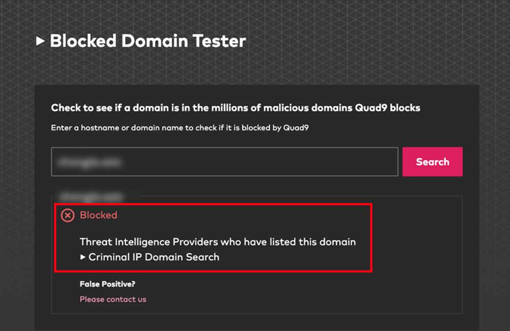Click the triangle icon beside Blocked Domain Tester
Viewport: 510px width, 331px height.
tap(40, 41)
